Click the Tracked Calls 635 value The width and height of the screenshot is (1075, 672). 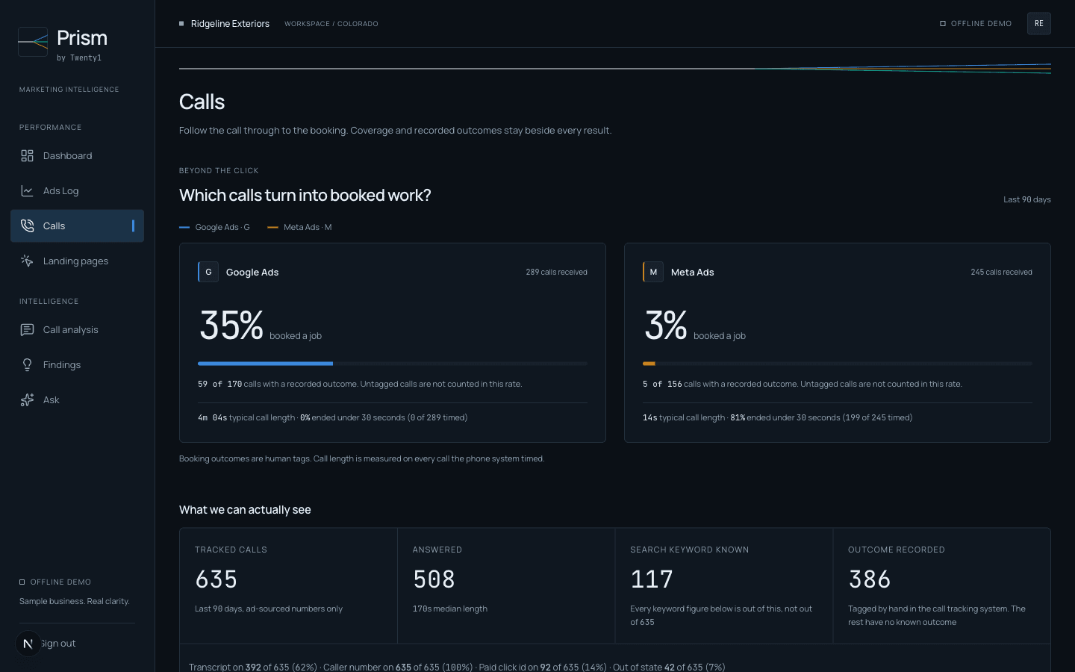click(x=216, y=579)
